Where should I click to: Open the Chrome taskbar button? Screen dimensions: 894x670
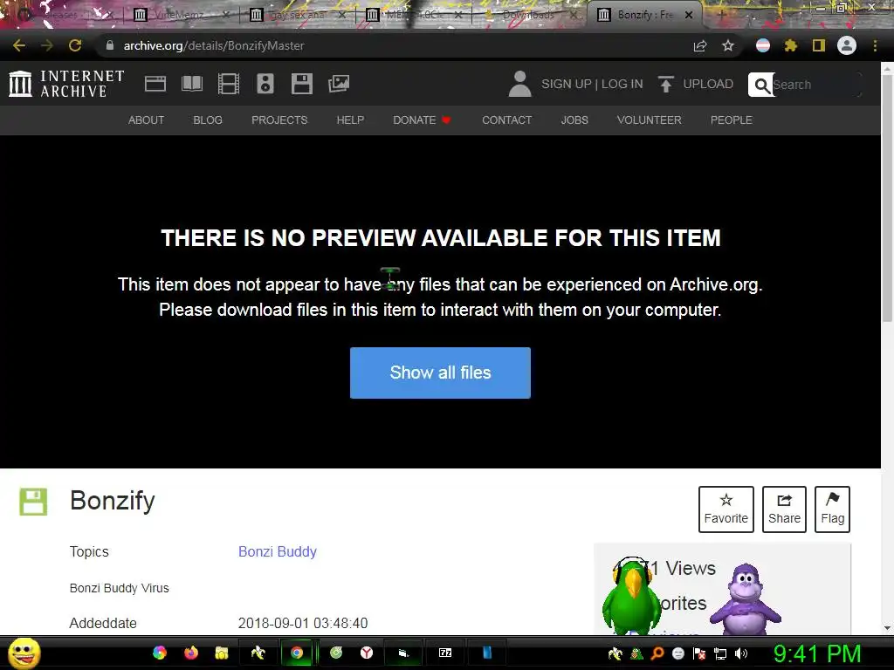[297, 653]
